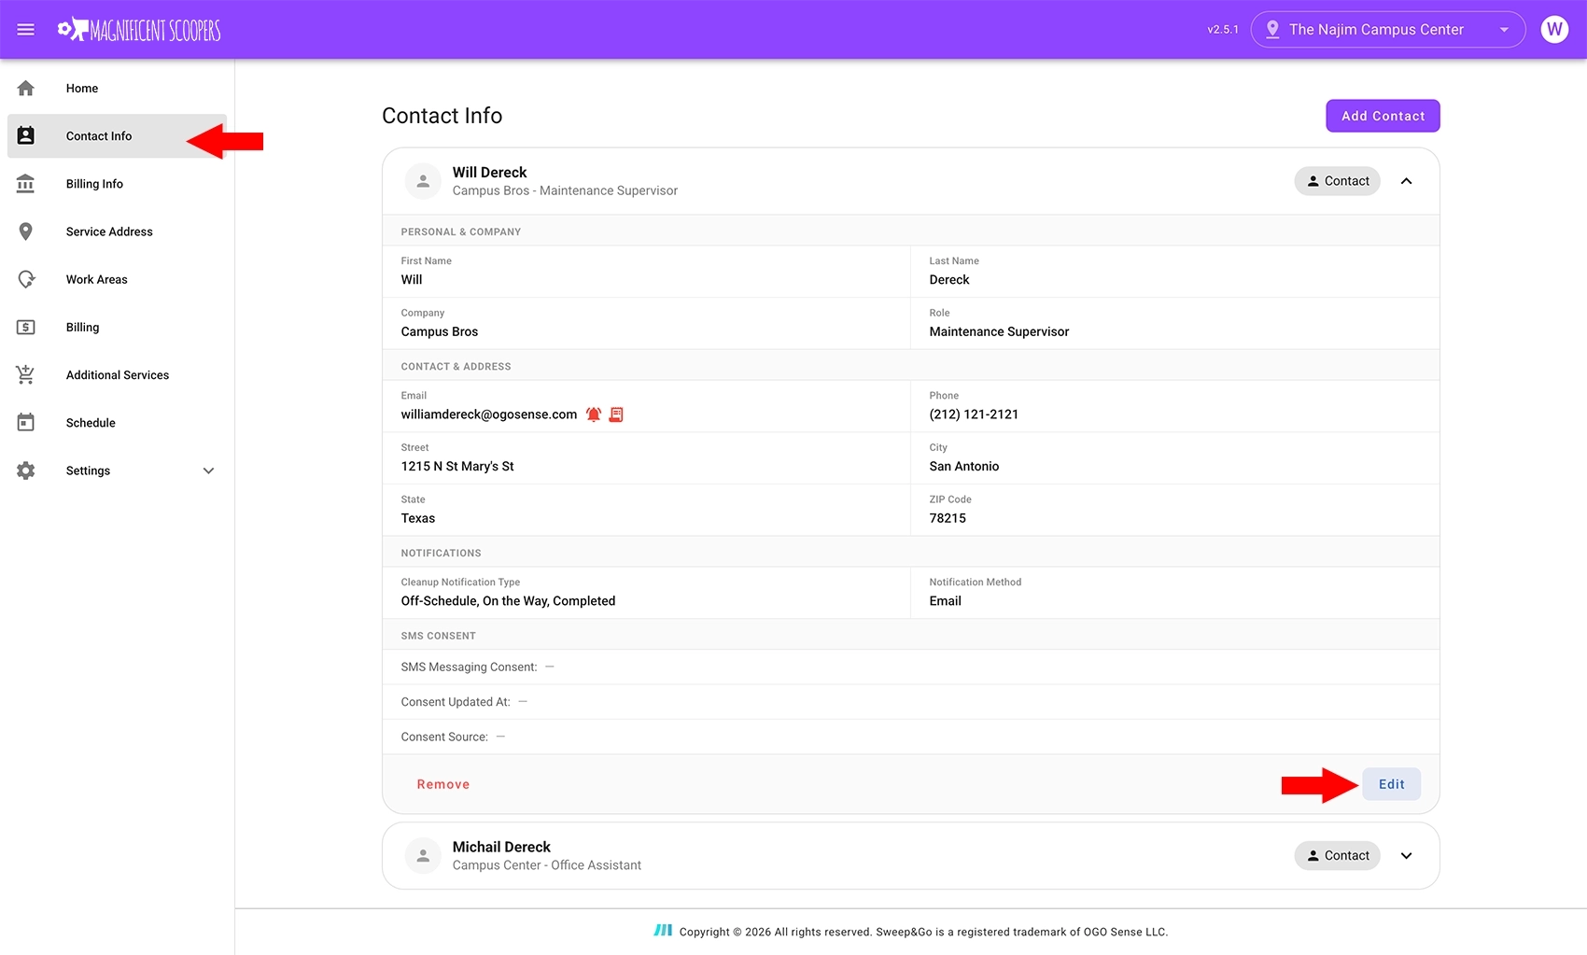Screen dimensions: 1587x955
Task: Click Will Dereck's avatar placeholder
Action: pos(423,180)
